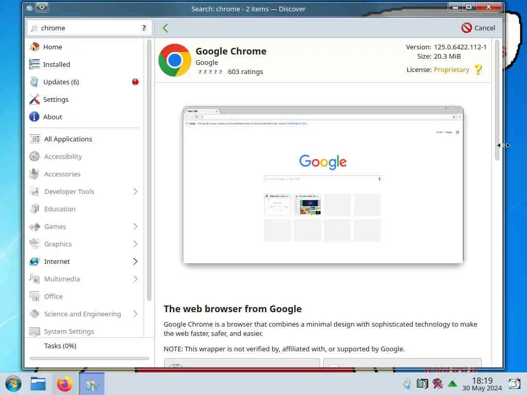The height and width of the screenshot is (395, 527).
Task: Click the 603 ratings star row
Action: click(x=210, y=71)
